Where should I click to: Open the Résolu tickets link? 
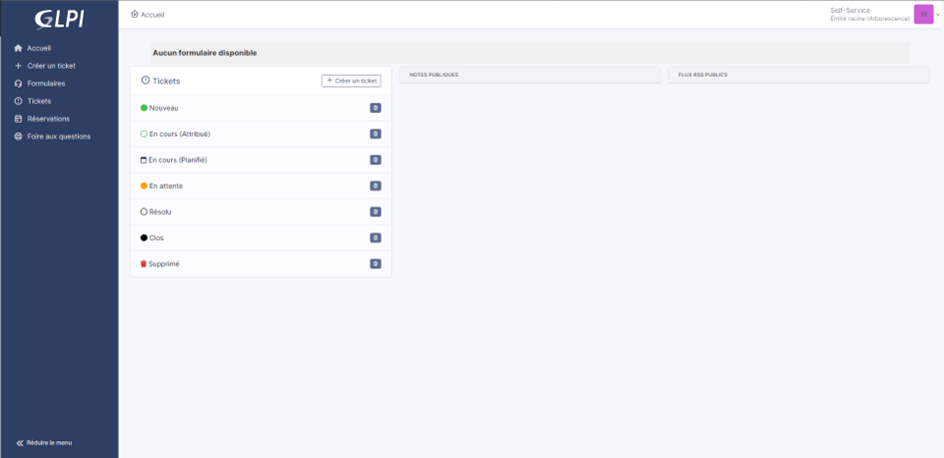pos(160,212)
